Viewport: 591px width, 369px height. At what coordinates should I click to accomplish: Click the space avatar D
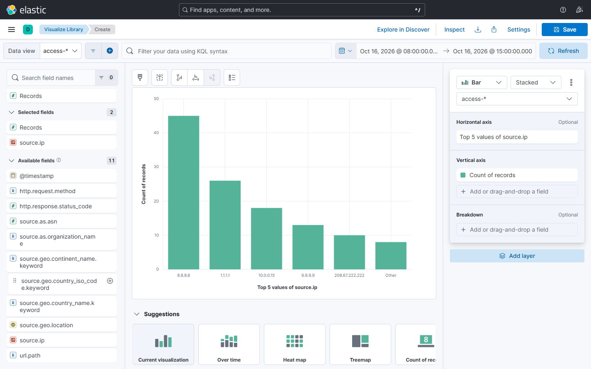tap(28, 30)
